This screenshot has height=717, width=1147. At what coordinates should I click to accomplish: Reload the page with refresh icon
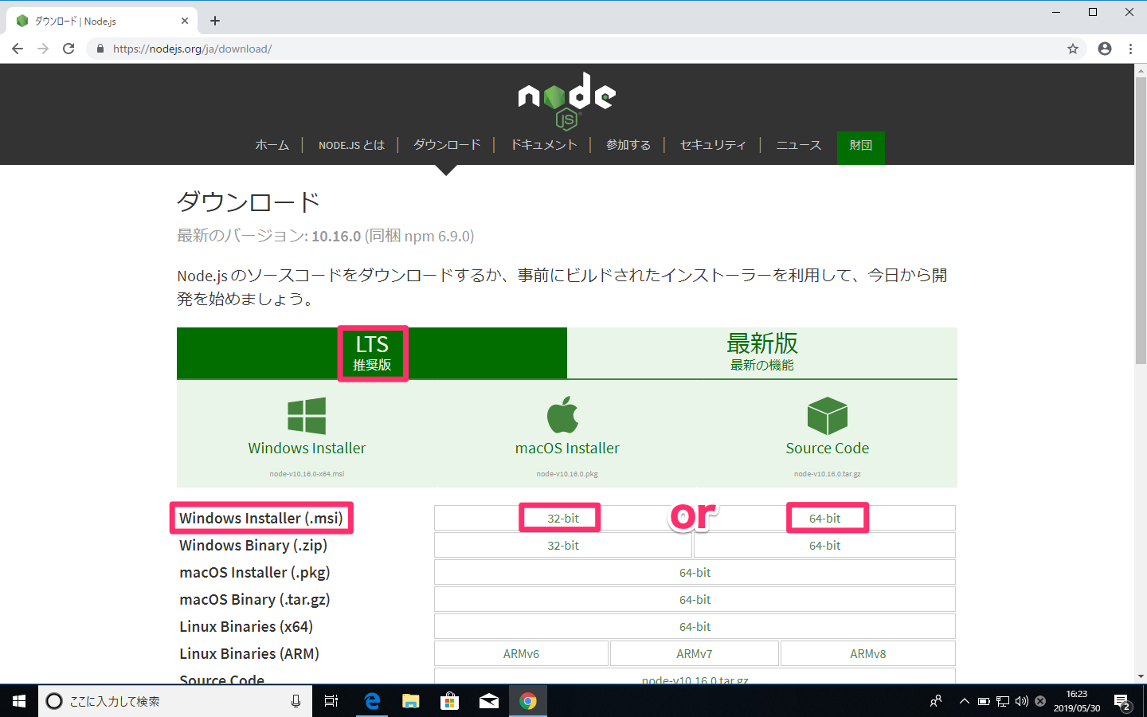tap(69, 49)
